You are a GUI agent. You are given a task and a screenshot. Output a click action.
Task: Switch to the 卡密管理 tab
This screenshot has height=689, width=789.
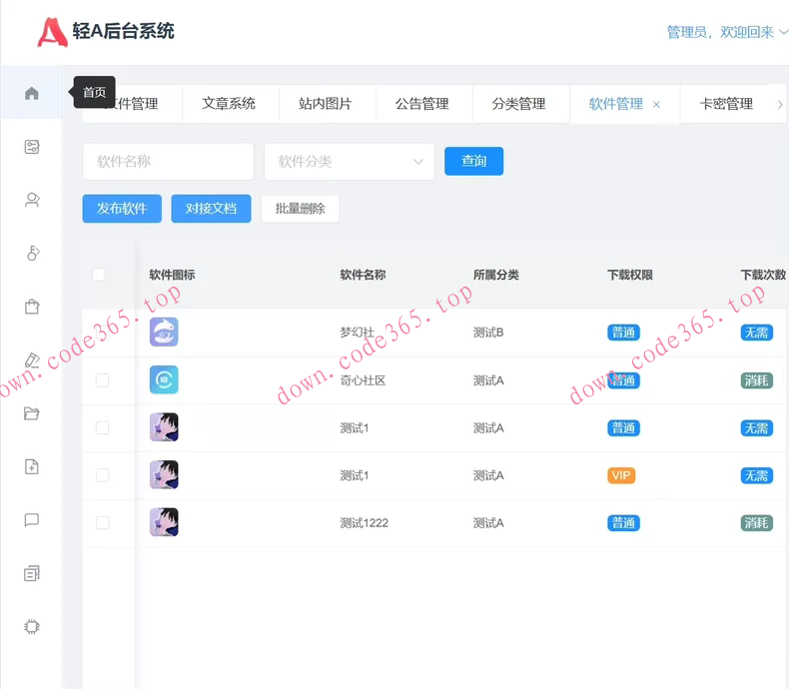pyautogui.click(x=726, y=104)
